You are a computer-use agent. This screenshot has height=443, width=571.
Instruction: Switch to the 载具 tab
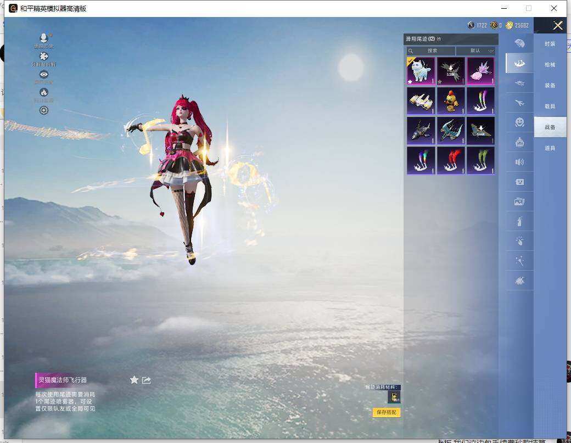point(550,106)
